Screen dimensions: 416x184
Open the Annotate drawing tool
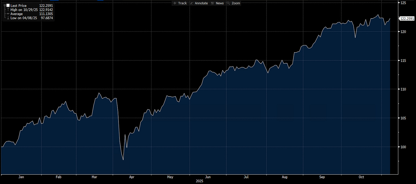[199, 3]
